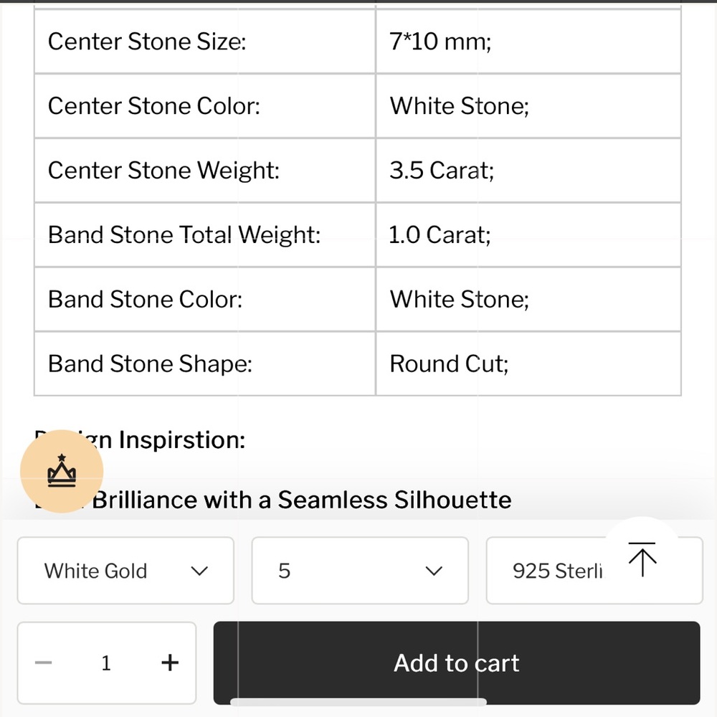Add the ring to cart
Viewport: 717px width, 717px height.
pos(456,663)
